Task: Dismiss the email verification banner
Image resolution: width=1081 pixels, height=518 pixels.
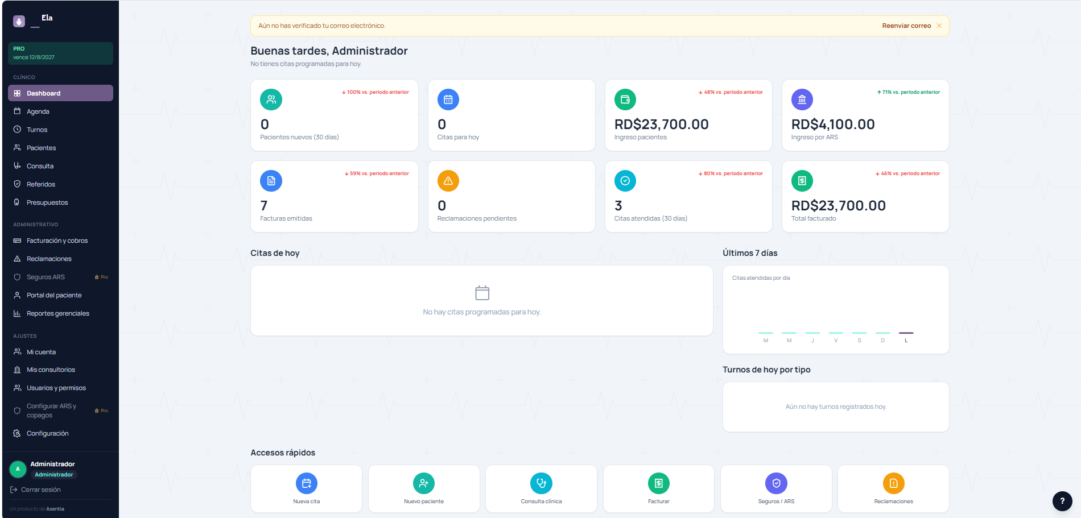Action: pos(939,26)
